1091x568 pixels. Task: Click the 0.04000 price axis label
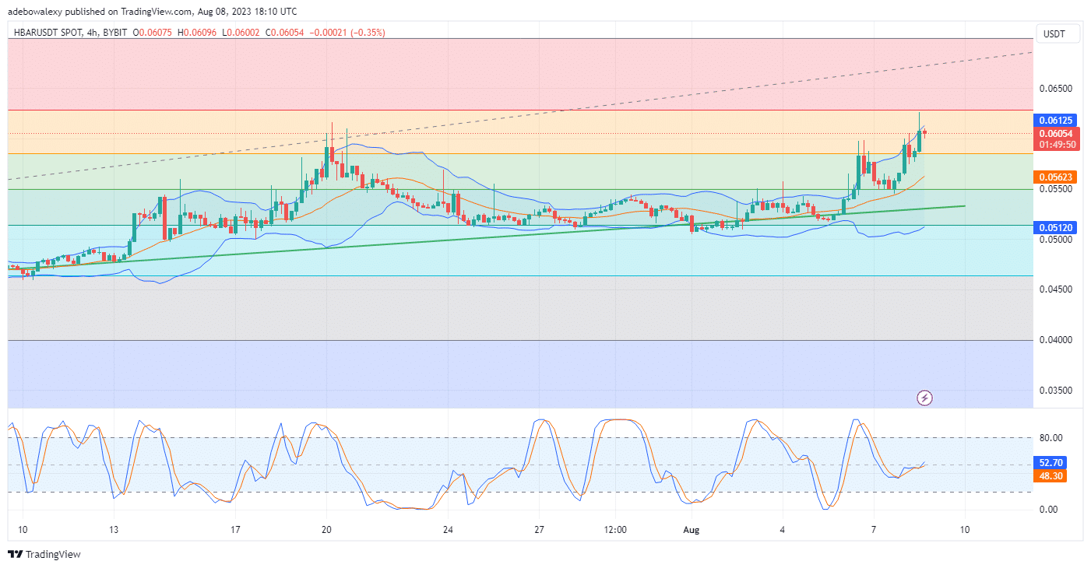click(x=1055, y=340)
